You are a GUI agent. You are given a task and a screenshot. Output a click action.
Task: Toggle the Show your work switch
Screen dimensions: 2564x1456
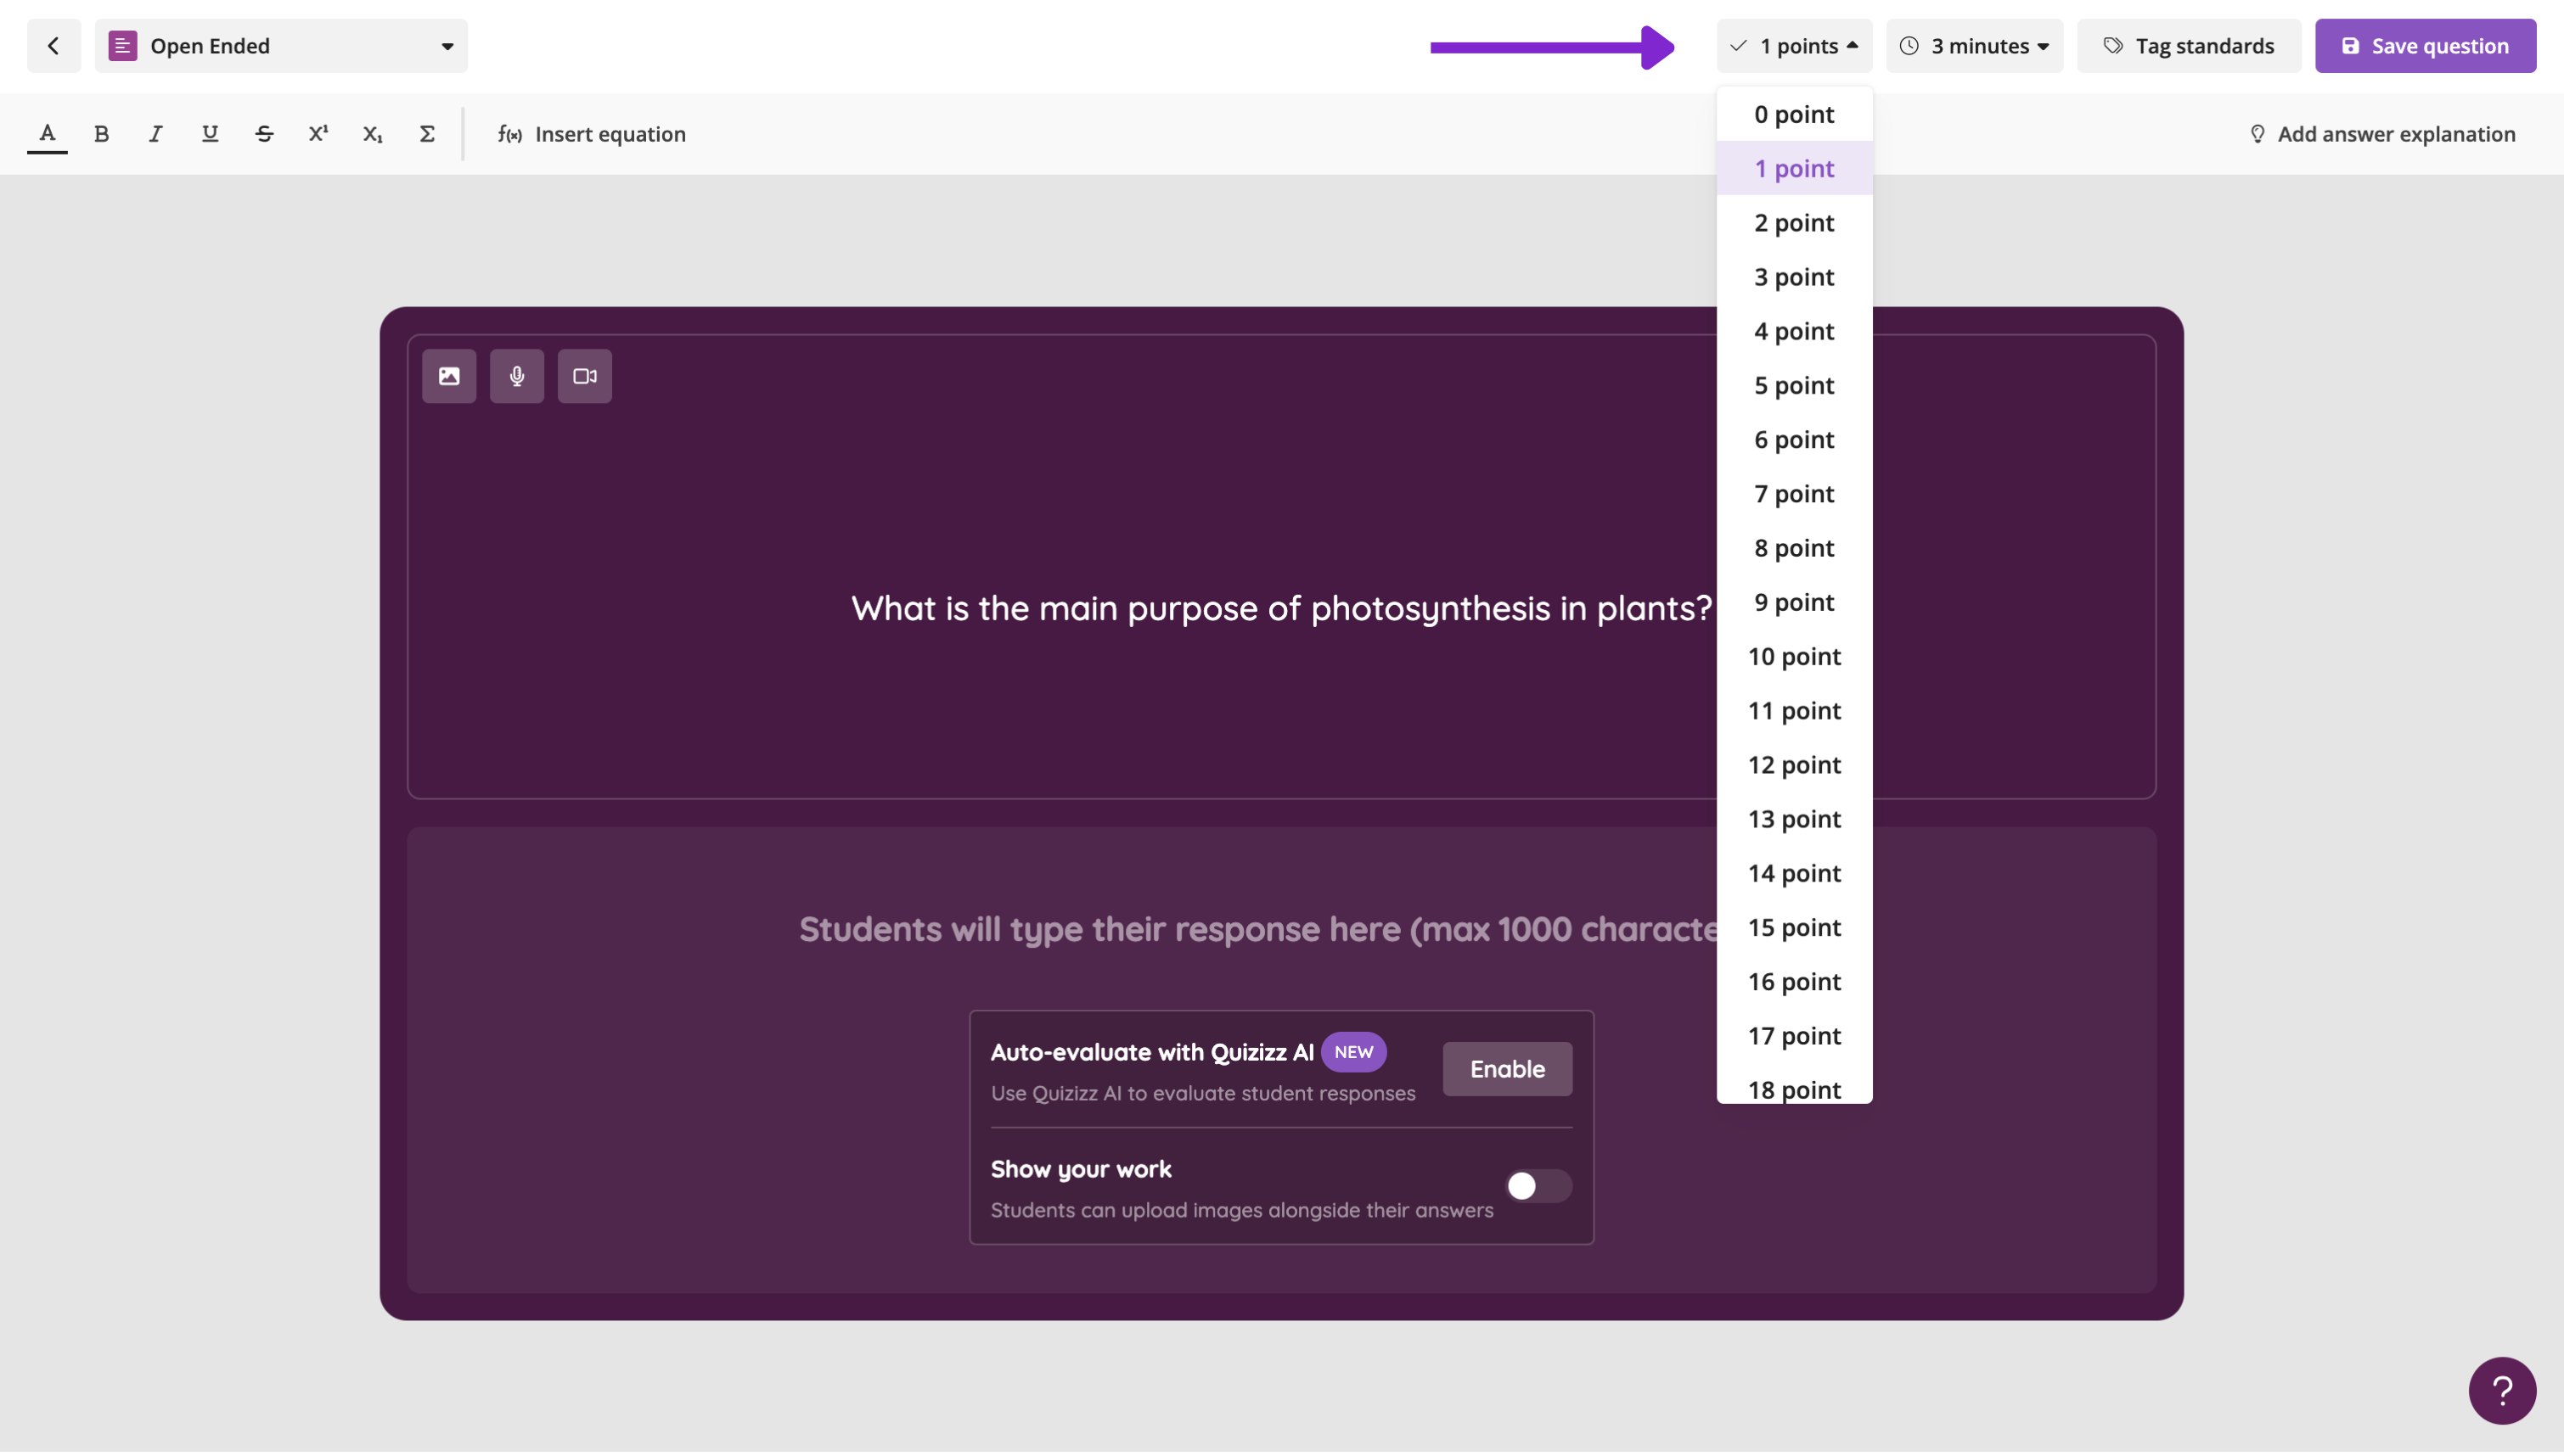pyautogui.click(x=1538, y=1186)
